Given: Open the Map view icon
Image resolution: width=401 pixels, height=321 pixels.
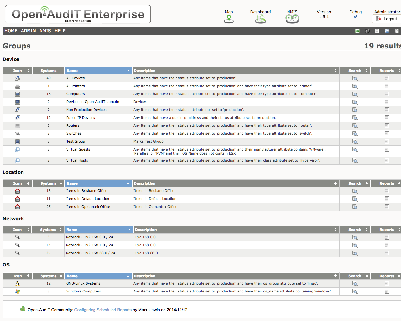Looking at the screenshot, I should [x=229, y=19].
